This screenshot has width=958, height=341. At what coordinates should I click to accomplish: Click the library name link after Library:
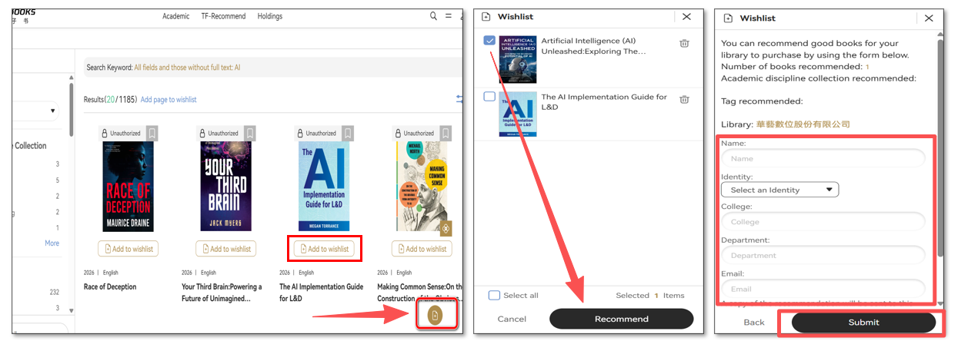803,124
